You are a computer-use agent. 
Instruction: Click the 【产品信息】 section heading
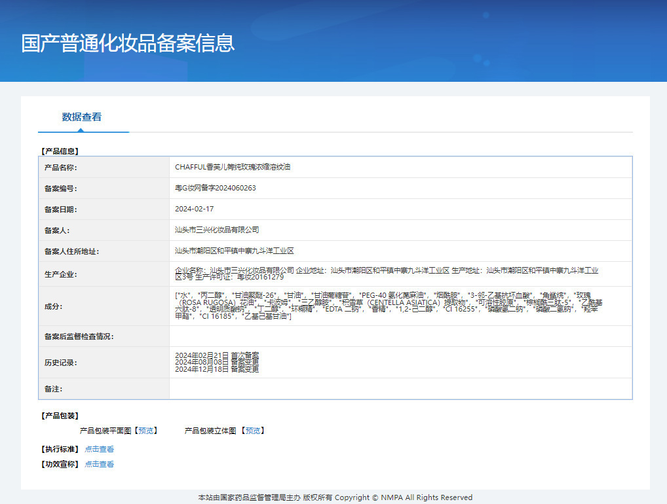coord(60,151)
